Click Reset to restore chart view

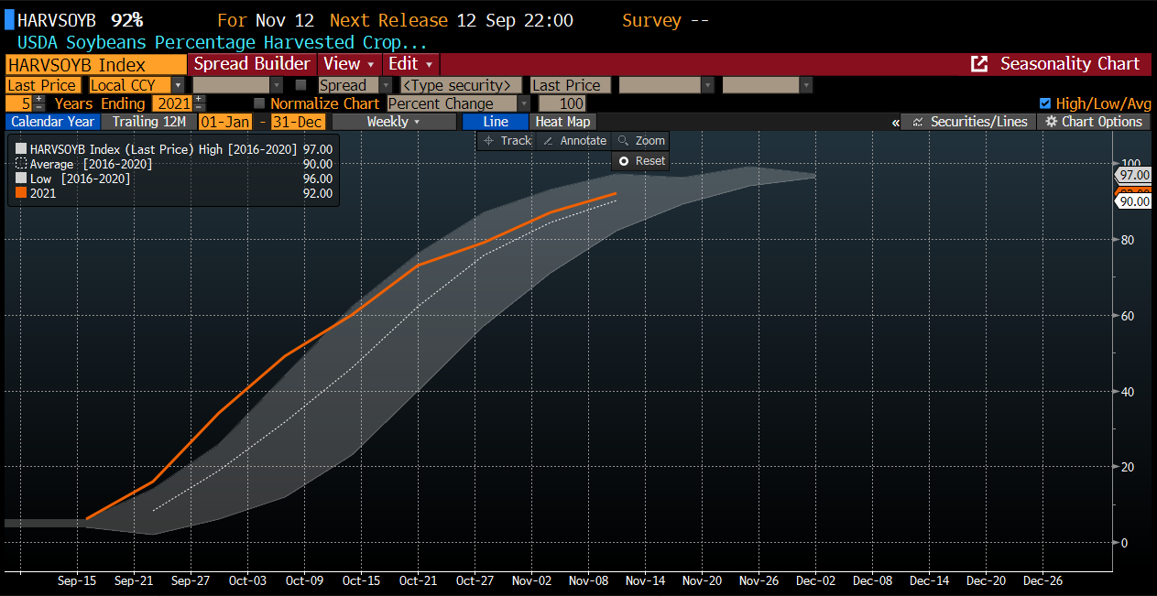coord(641,160)
